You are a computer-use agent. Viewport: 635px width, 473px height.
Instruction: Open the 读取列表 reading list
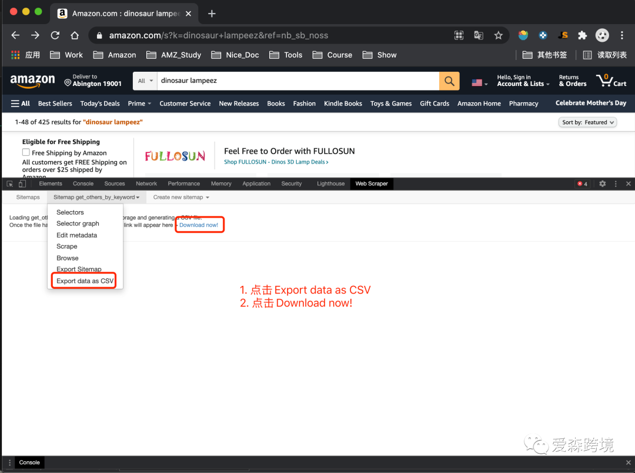(x=604, y=55)
